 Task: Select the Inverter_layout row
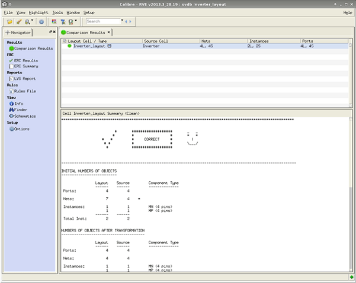click(x=89, y=46)
